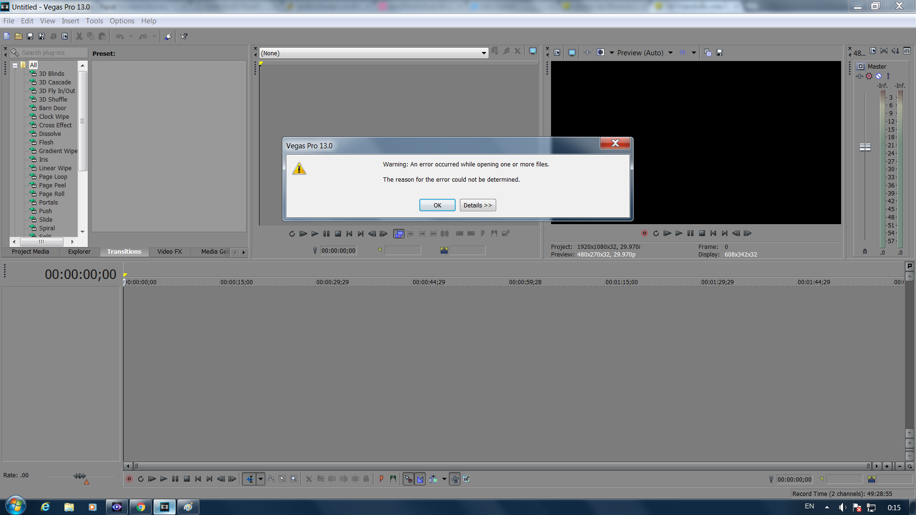
Task: Select the Zoom edit tool magnifier icon
Action: [x=294, y=479]
